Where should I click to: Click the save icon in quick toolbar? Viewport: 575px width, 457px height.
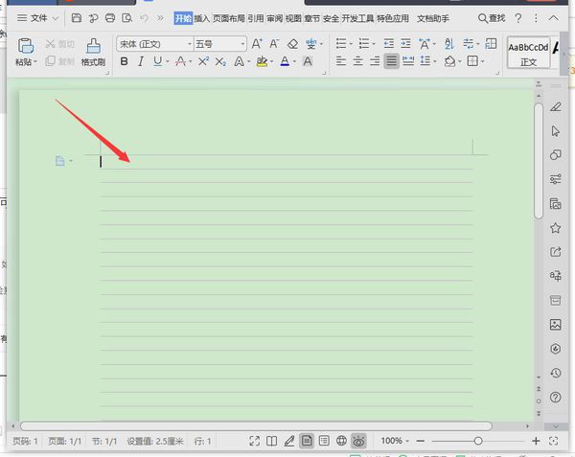click(x=77, y=18)
